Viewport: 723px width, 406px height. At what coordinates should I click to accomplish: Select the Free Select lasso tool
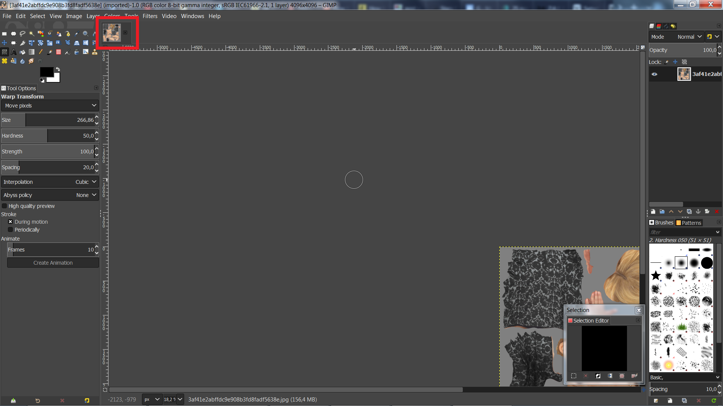coord(23,34)
